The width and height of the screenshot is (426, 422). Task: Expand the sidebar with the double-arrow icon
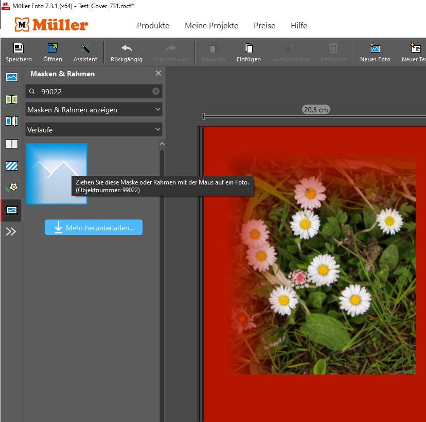tap(11, 232)
